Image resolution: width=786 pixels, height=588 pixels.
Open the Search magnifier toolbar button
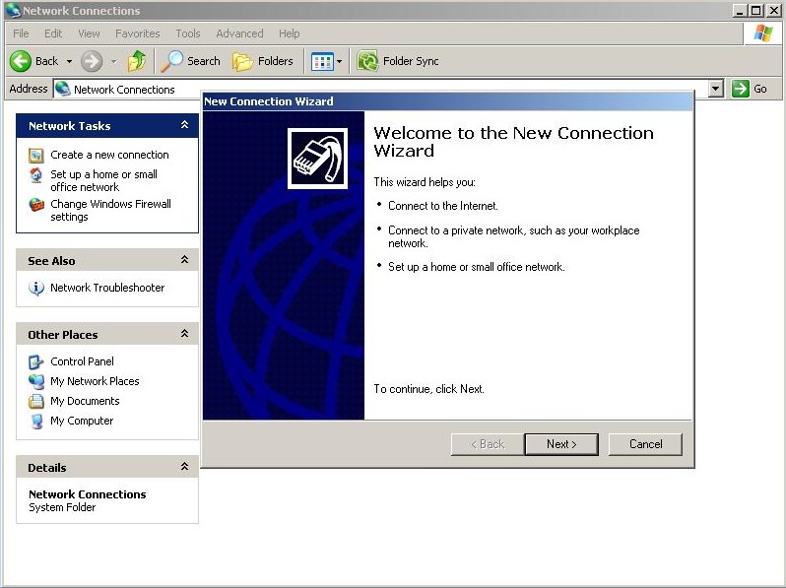[190, 61]
